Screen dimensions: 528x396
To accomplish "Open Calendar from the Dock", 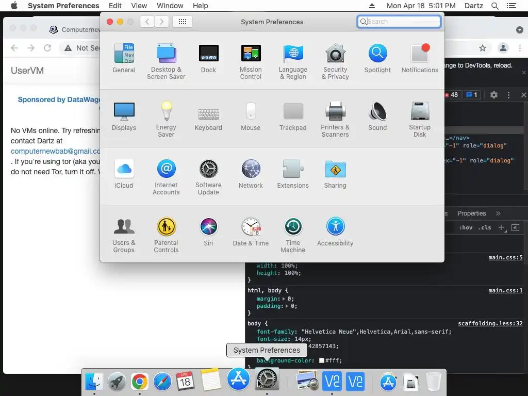I will 185,381.
